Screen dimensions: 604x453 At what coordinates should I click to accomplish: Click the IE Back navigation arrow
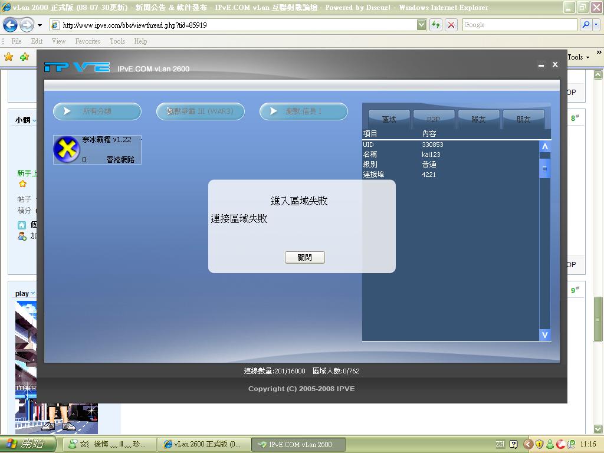tap(10, 25)
